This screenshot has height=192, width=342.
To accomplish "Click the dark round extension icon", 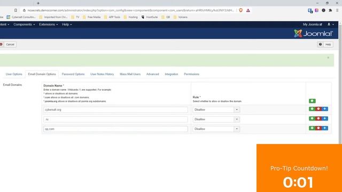I will coord(323,10).
